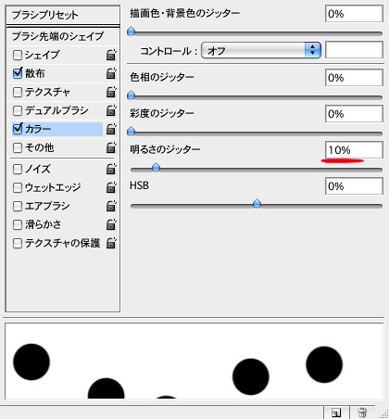Uncheck the 散布 checkbox
The height and width of the screenshot is (419, 389).
(x=18, y=73)
